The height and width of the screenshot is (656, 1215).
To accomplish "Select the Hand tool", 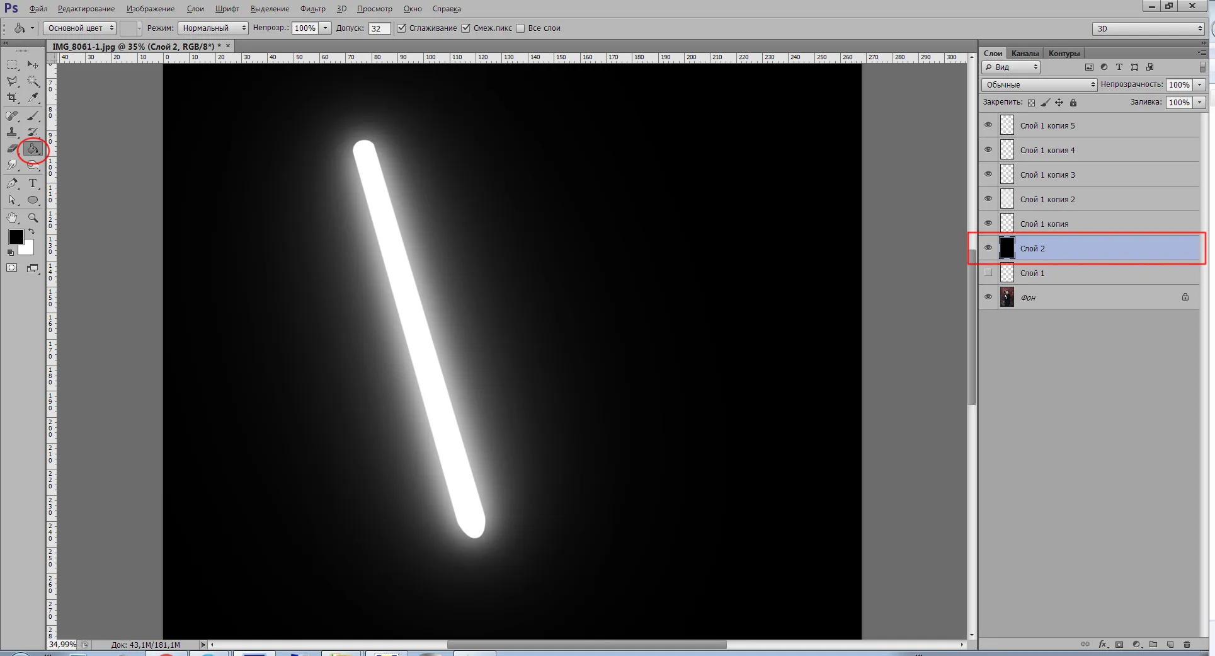I will pyautogui.click(x=12, y=218).
